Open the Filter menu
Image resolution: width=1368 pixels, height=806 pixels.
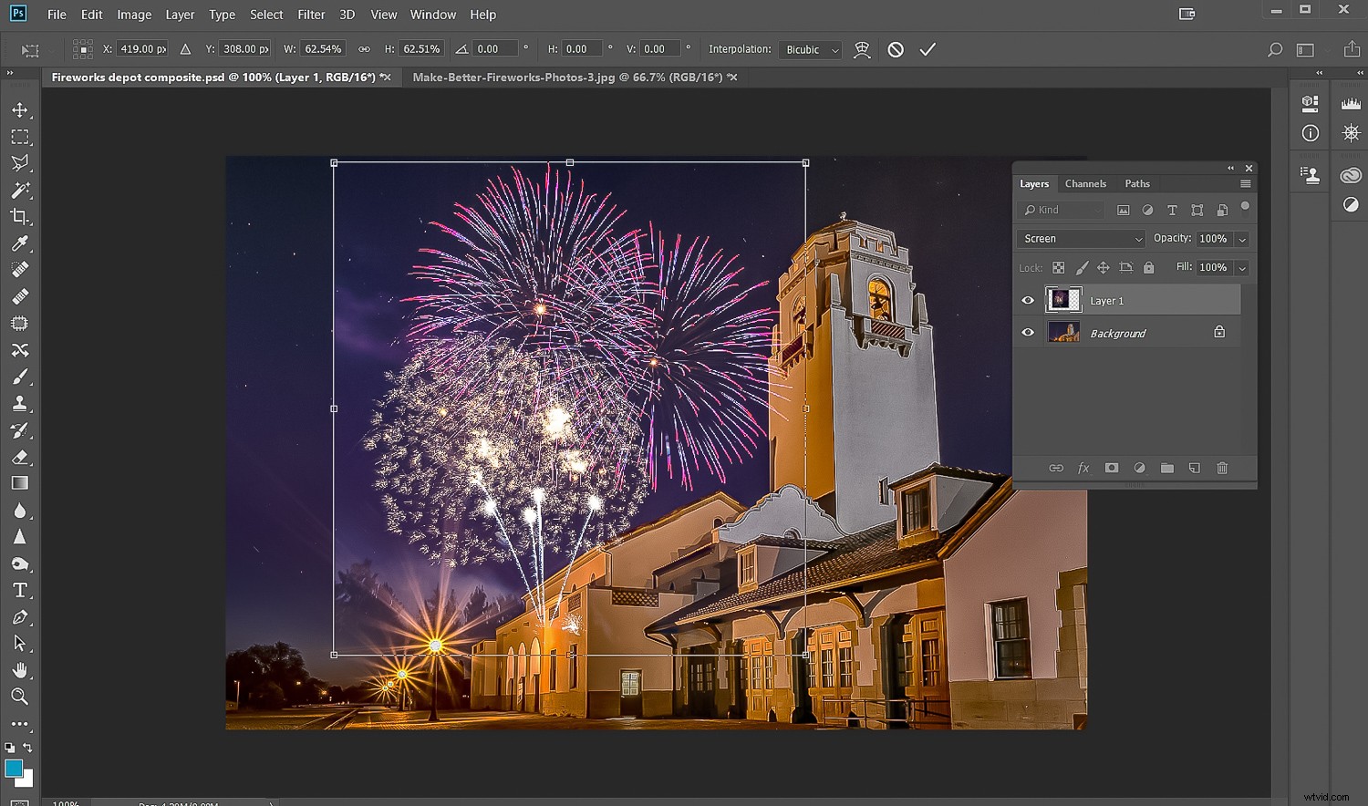pos(311,15)
